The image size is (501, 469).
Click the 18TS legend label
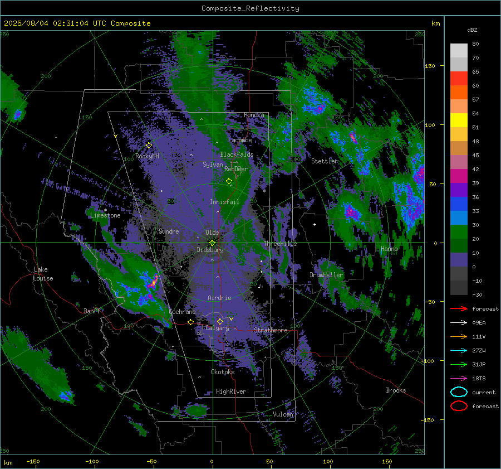[479, 379]
